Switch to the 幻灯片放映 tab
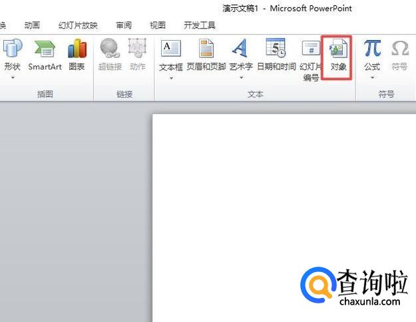The height and width of the screenshot is (322, 416). [78, 25]
